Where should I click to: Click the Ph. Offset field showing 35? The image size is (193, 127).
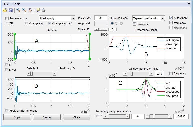coord(101,18)
